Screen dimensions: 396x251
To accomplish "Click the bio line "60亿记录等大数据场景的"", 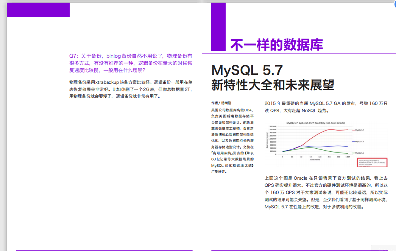I will point(232,159).
